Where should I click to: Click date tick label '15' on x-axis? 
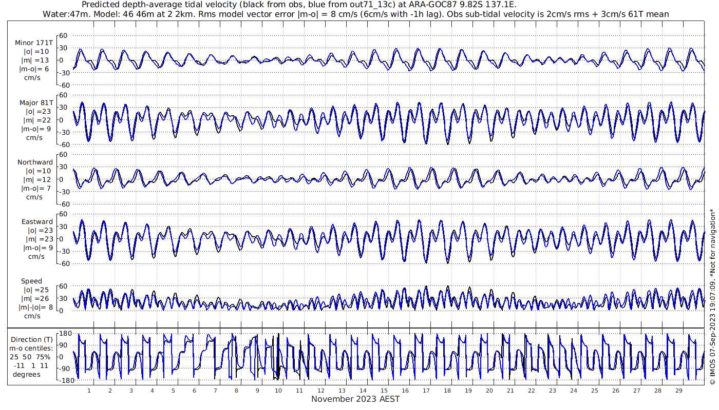[384, 390]
